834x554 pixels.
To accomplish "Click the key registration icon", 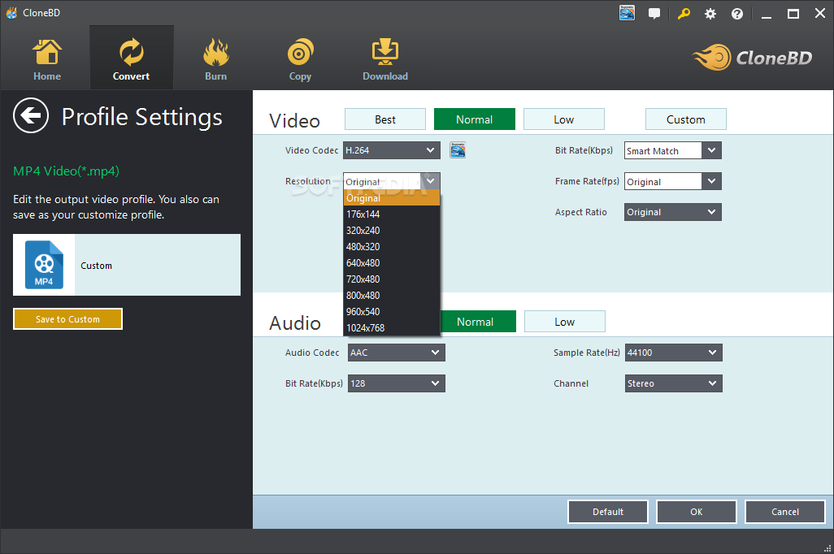I will coord(684,13).
